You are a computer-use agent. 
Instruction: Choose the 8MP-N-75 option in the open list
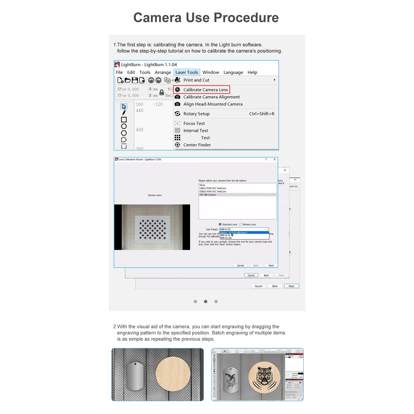point(244,235)
